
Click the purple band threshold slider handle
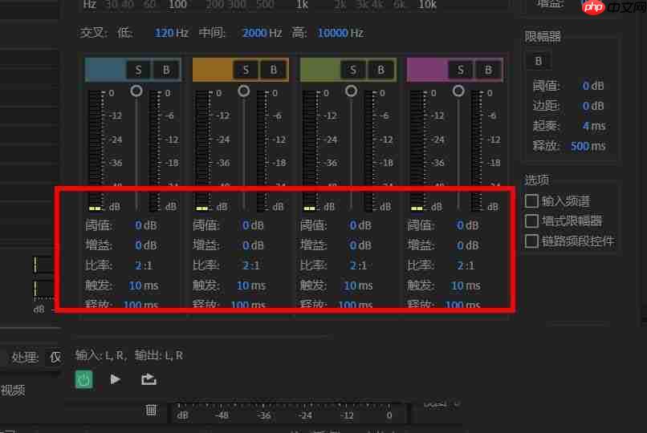[458, 91]
